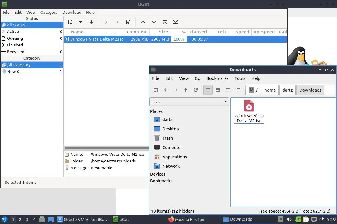Click the qBittorrent tray icon
The width and height of the screenshot is (337, 224).
tap(322, 219)
